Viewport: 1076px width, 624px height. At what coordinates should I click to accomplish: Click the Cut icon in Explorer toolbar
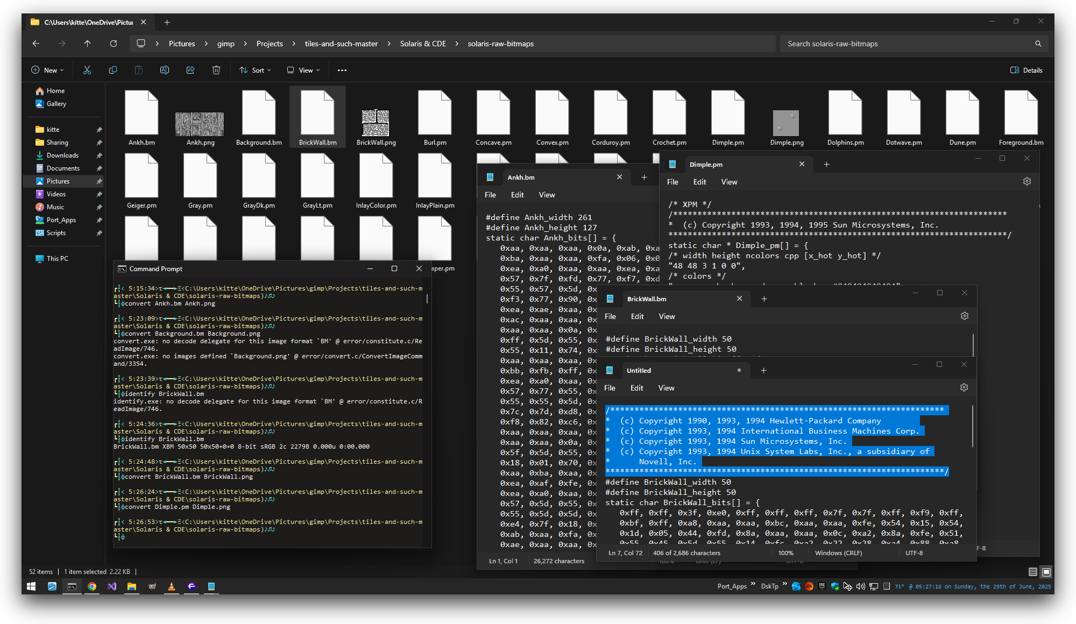[x=87, y=70]
